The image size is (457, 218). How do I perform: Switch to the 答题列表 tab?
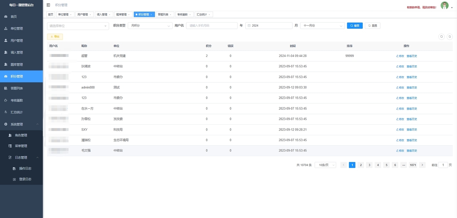pyautogui.click(x=163, y=15)
